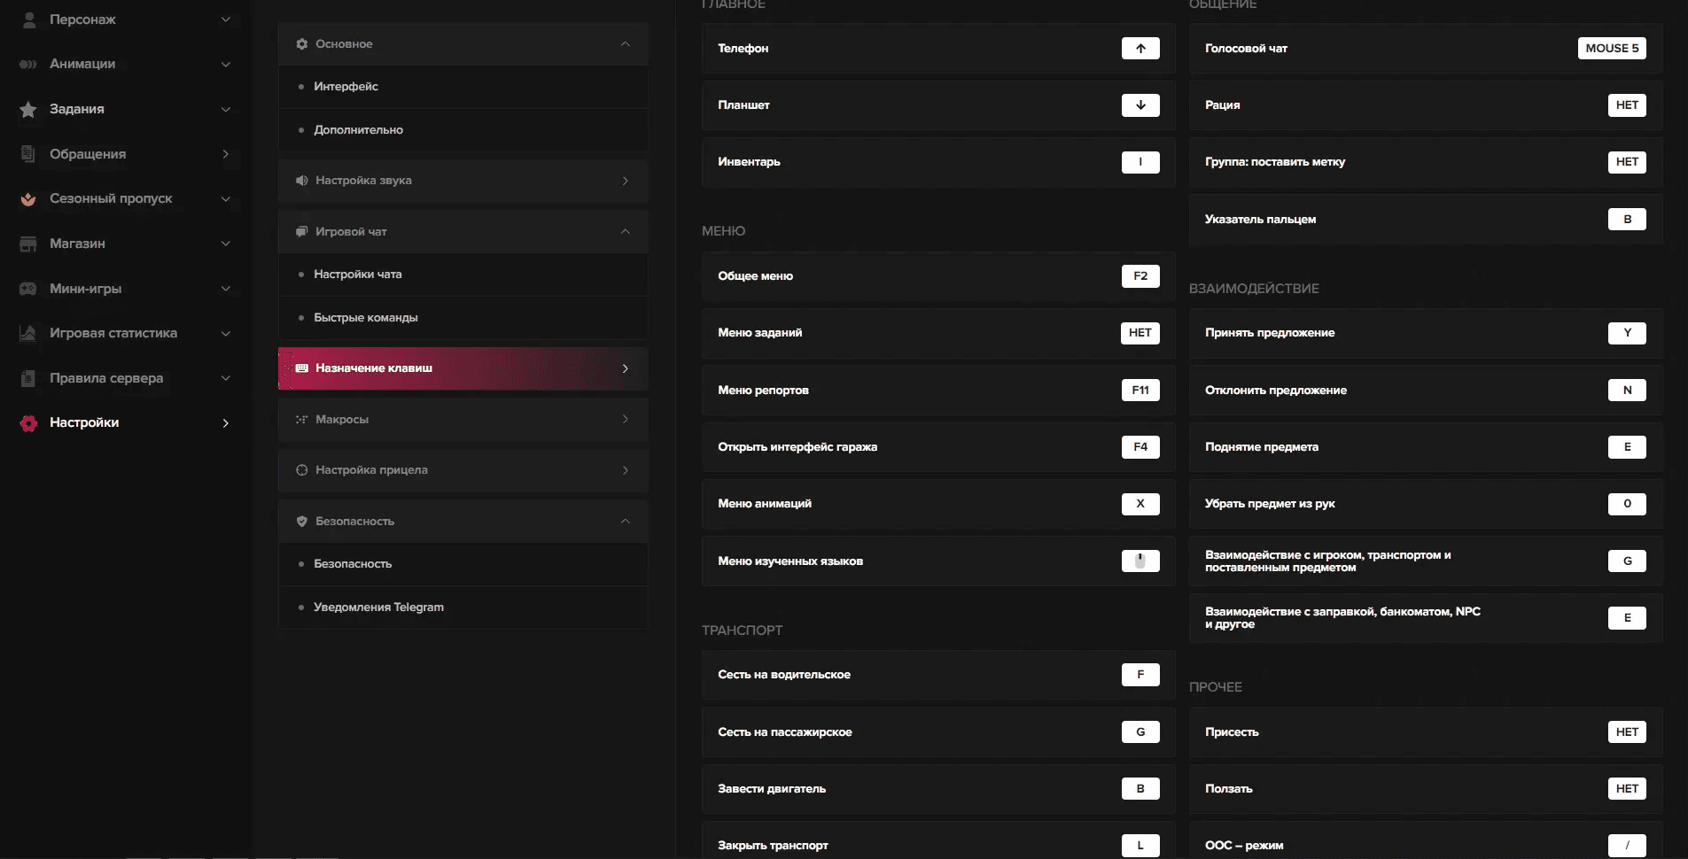Change the Телефон up-arrow key binding
The width and height of the screenshot is (1688, 859).
coord(1140,49)
